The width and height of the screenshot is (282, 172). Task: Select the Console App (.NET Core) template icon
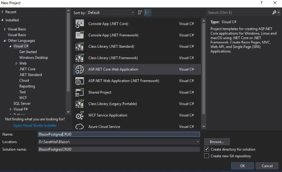coord(79,24)
